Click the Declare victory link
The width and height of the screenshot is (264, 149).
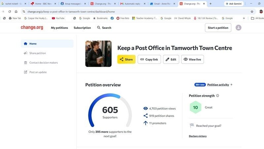click(x=198, y=136)
